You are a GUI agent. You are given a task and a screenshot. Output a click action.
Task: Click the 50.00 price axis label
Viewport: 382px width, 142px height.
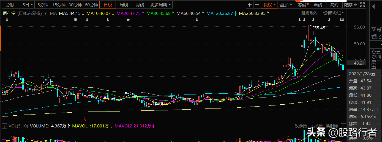(x=359, y=44)
